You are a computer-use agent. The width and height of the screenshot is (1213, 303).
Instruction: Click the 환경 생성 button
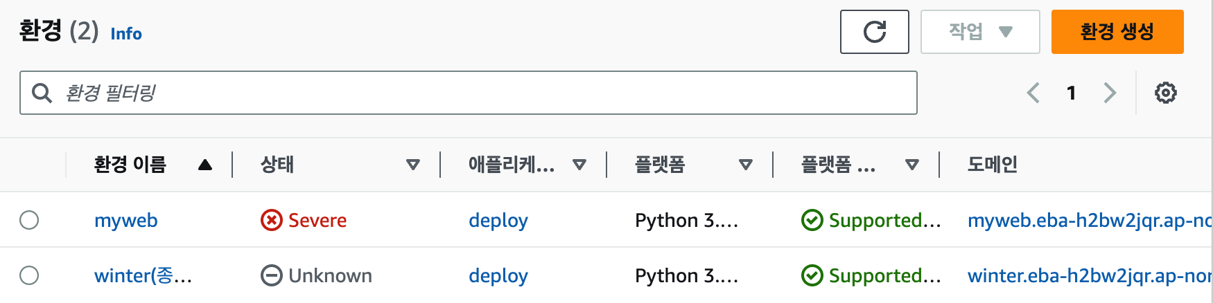1117,32
